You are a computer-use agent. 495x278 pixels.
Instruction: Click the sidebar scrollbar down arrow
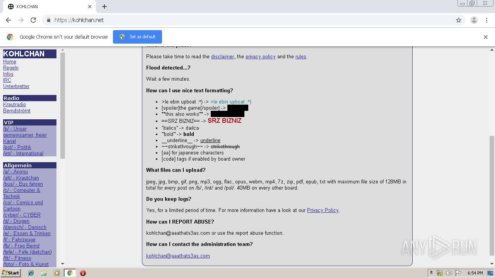click(63, 264)
